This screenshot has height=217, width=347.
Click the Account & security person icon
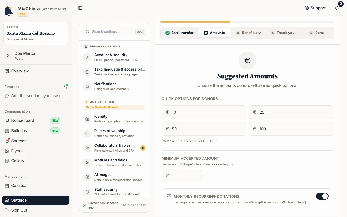tap(87, 57)
